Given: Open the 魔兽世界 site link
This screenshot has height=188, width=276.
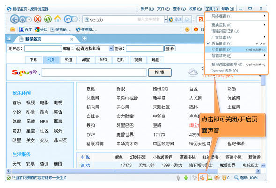Looking at the screenshot, I should click(x=125, y=135).
